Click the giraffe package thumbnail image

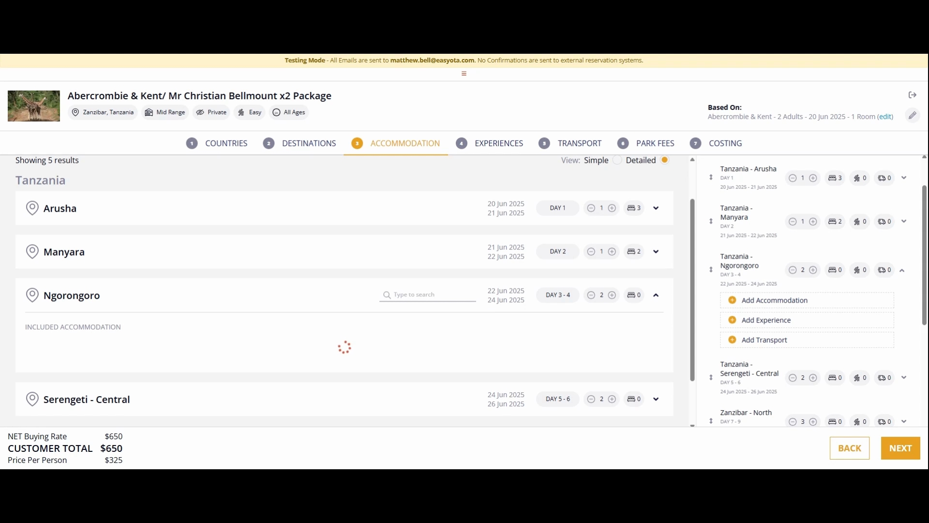click(x=34, y=106)
